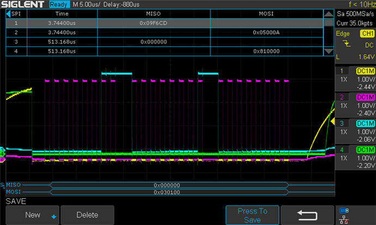This screenshot has height=225, width=376.
Task: Click the MOSI decode bus label
Action: tap(14, 192)
